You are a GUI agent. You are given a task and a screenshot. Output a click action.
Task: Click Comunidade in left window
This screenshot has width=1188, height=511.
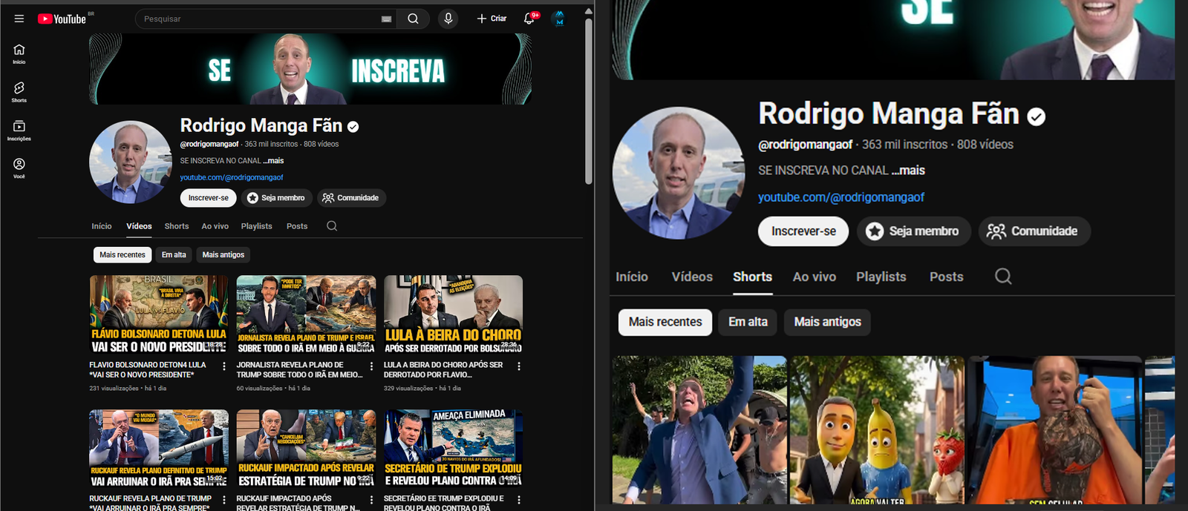(x=351, y=198)
